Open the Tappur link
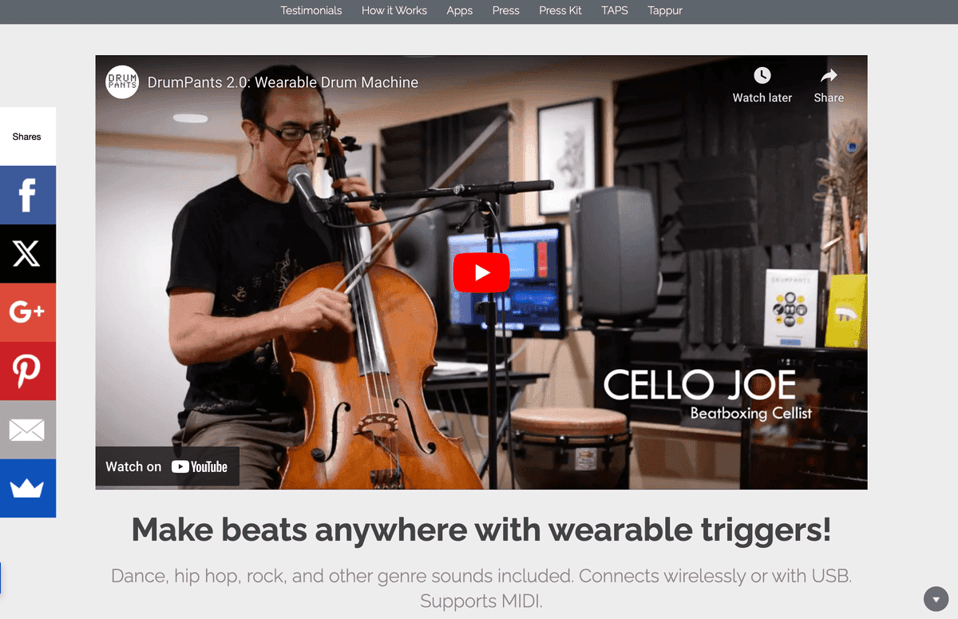The image size is (958, 619). click(665, 10)
